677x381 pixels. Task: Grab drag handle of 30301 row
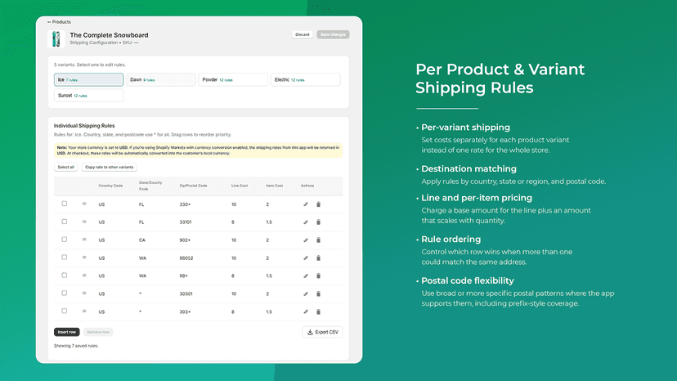(x=84, y=294)
